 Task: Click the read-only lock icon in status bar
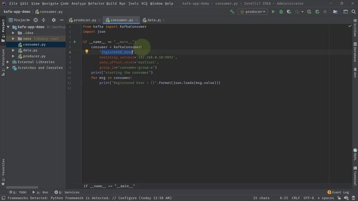[x=339, y=198]
